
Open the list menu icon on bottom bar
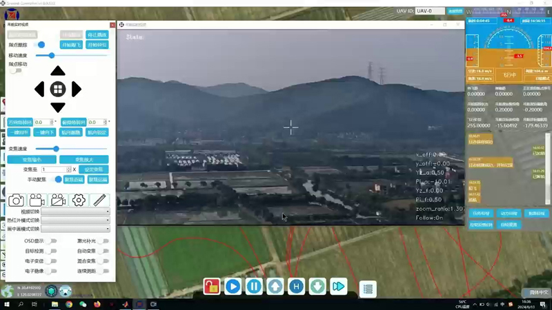click(368, 289)
